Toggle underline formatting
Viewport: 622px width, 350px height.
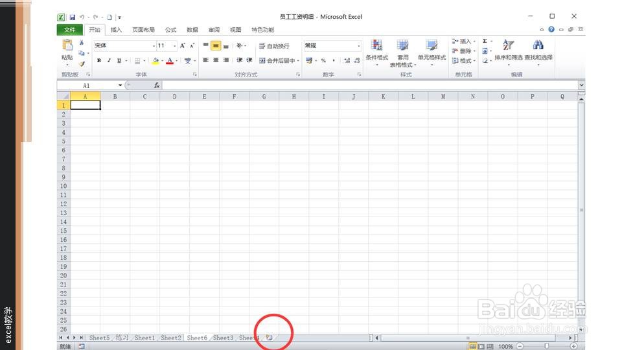(x=119, y=61)
